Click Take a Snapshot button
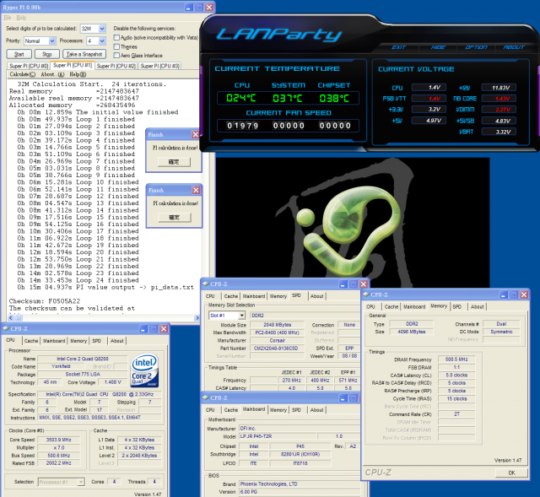The height and width of the screenshot is (497, 540). [x=84, y=54]
